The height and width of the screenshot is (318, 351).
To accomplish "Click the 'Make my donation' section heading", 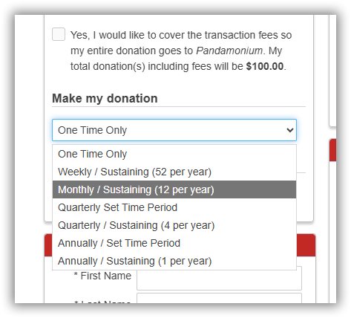I will [x=105, y=98].
